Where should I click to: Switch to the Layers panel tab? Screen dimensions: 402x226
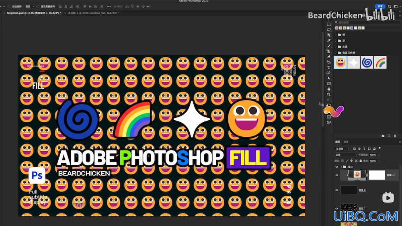point(338,142)
